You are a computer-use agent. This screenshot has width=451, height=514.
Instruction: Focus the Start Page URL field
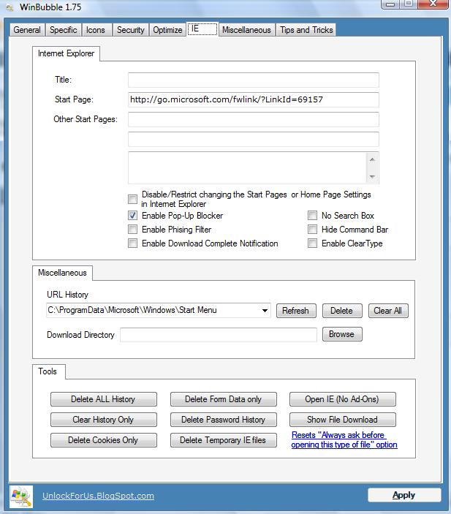(x=254, y=99)
